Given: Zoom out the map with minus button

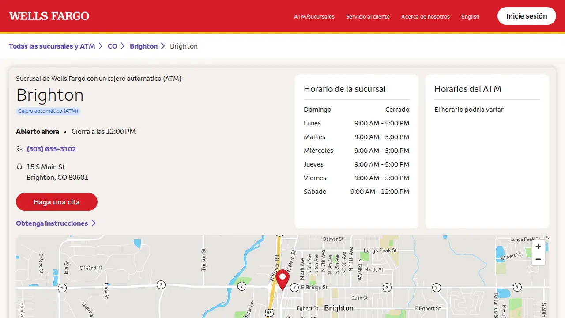Looking at the screenshot, I should pos(538,259).
